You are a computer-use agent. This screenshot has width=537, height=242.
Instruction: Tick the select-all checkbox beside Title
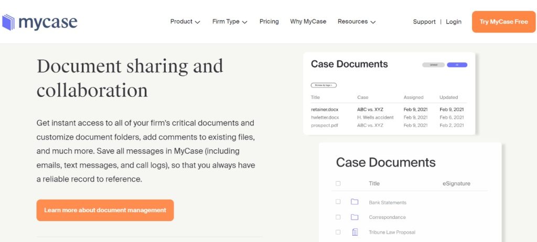click(338, 183)
